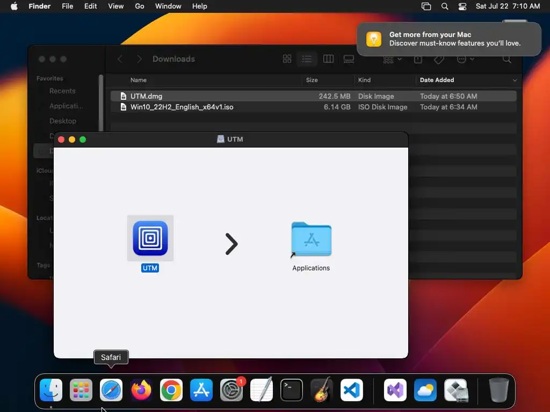Open the Finder menu in menu bar
550x412 pixels.
click(x=40, y=6)
